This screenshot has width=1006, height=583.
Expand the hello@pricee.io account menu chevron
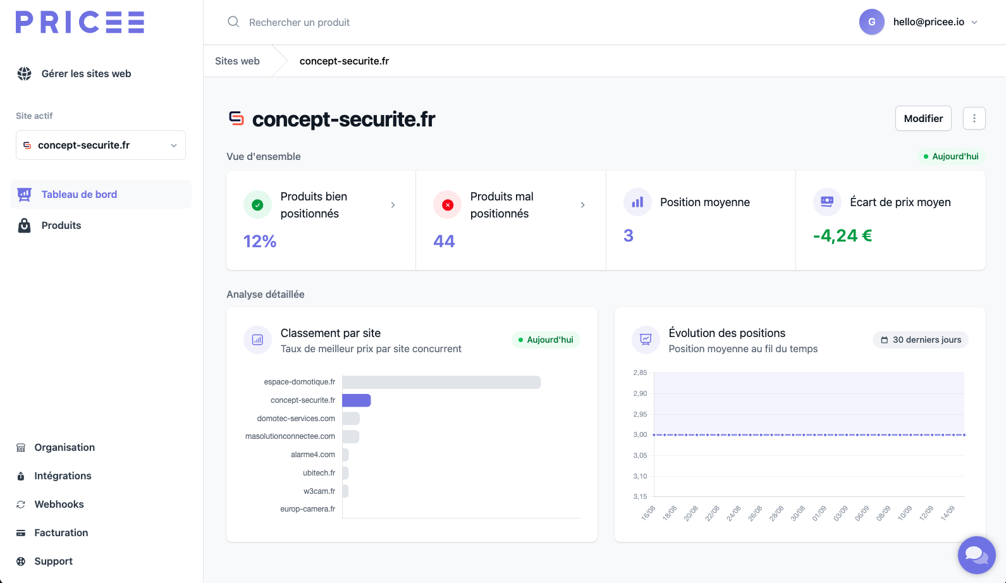974,22
